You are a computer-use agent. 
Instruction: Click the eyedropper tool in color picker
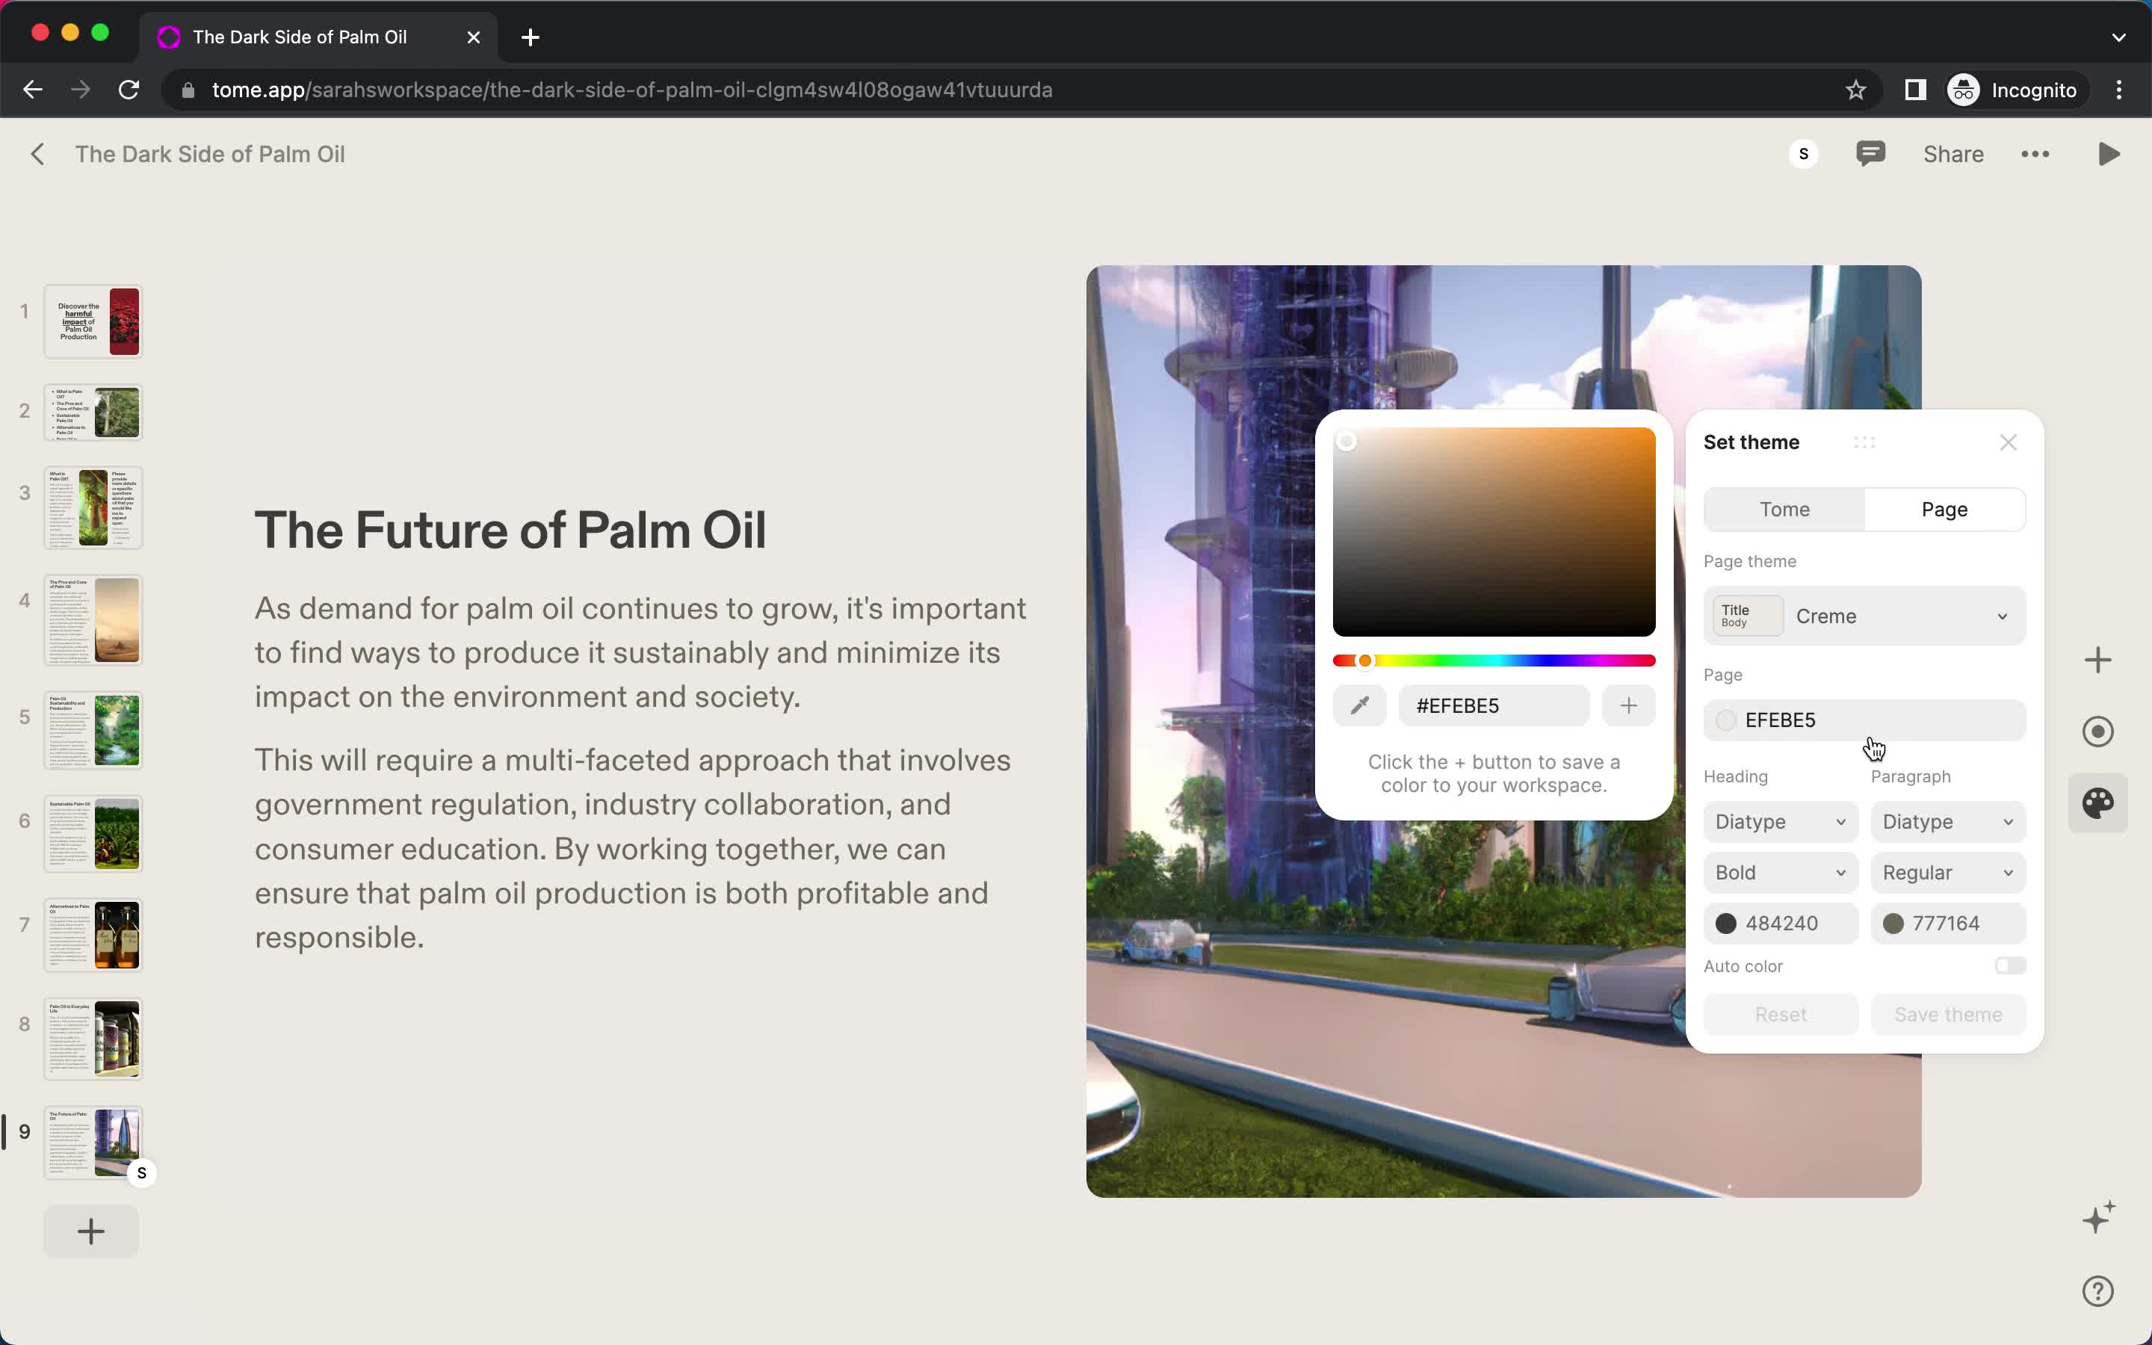[x=1360, y=705]
